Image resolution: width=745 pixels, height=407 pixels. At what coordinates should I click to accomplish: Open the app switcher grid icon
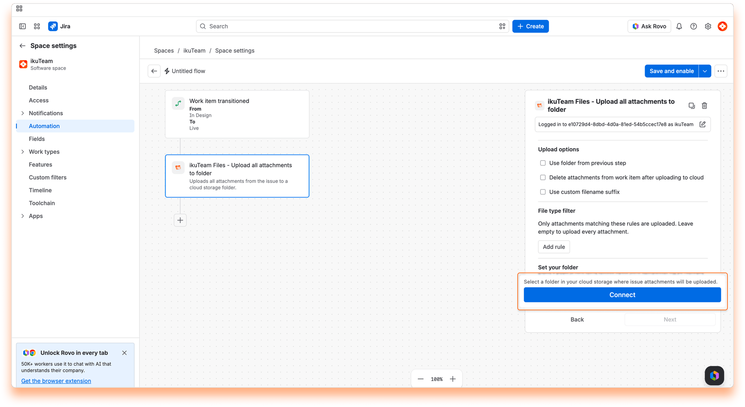point(37,26)
